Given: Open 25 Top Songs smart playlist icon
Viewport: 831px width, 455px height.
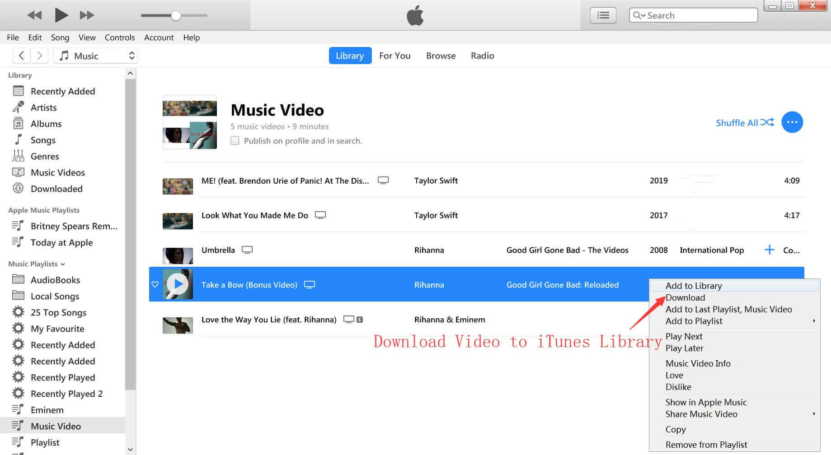Looking at the screenshot, I should pyautogui.click(x=18, y=312).
